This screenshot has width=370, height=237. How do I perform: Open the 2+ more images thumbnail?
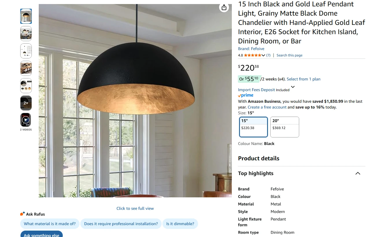26,103
